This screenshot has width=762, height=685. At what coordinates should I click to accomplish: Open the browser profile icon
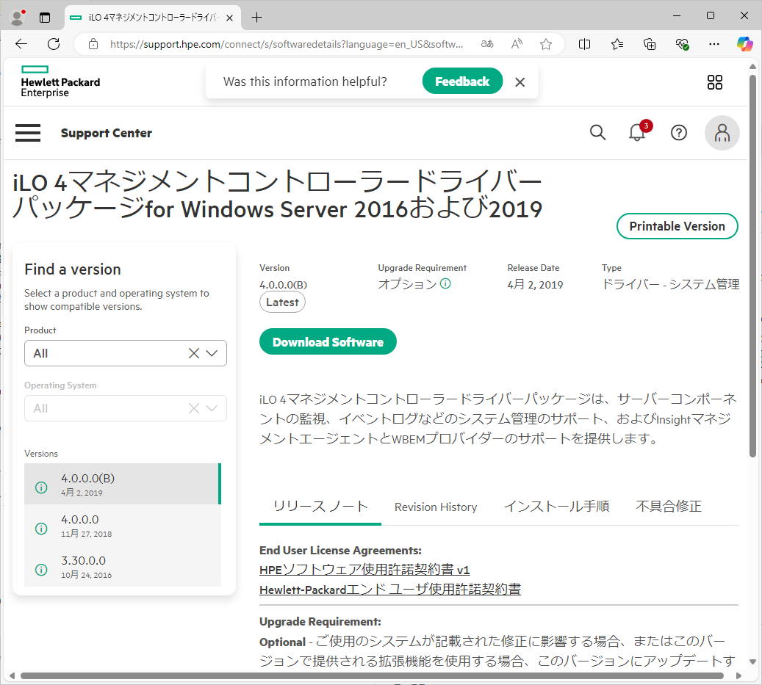coord(18,18)
